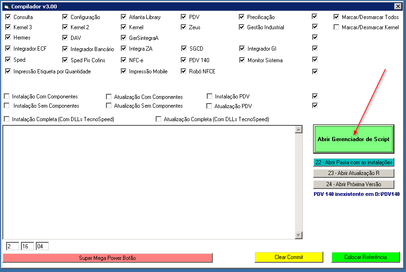Click the green Colocar Referência button
406x272 pixels.
tap(365, 257)
